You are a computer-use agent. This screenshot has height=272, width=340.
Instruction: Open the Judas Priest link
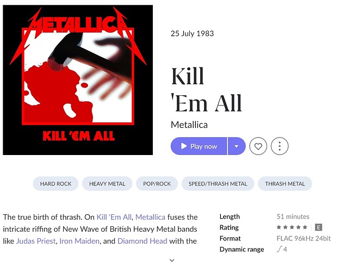36,241
